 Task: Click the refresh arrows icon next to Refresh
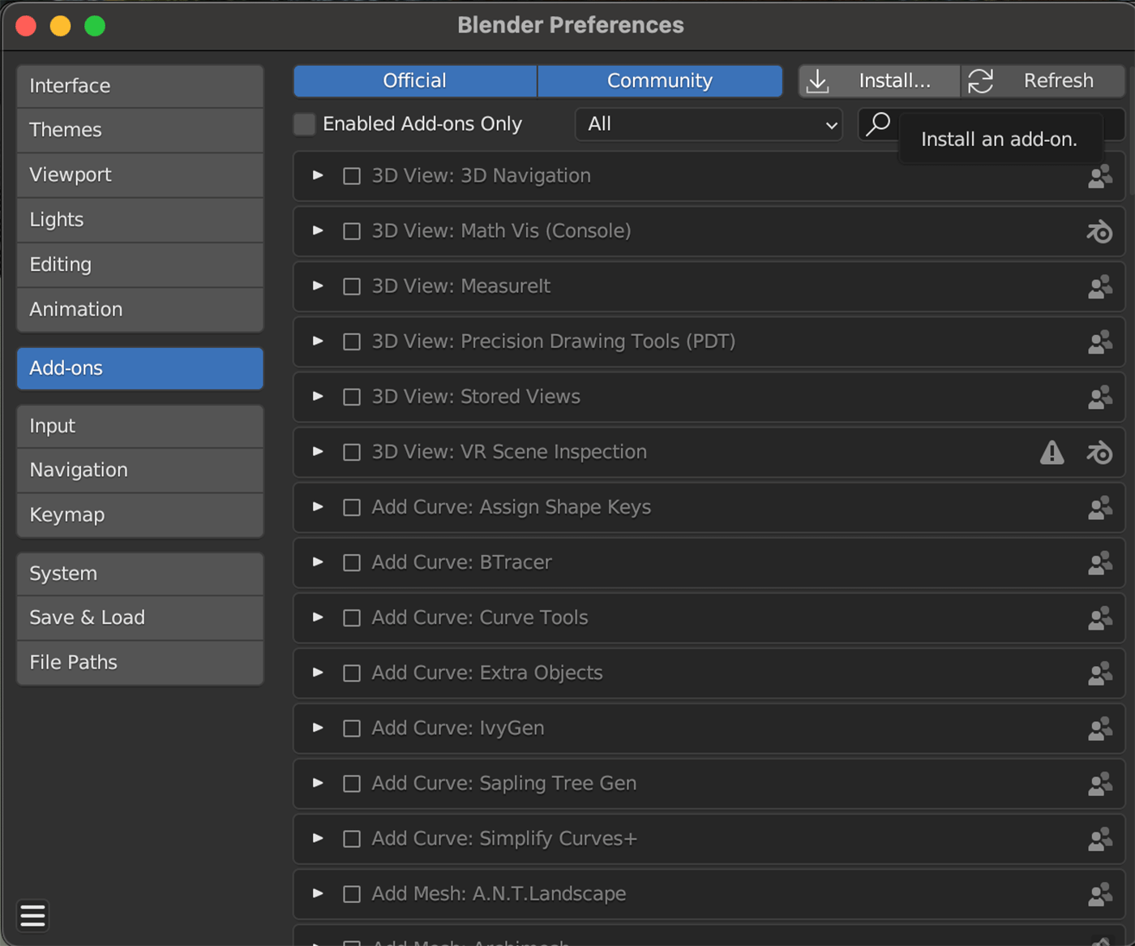click(981, 80)
